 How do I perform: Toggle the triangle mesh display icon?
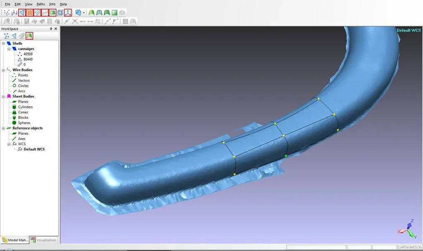pyautogui.click(x=22, y=12)
